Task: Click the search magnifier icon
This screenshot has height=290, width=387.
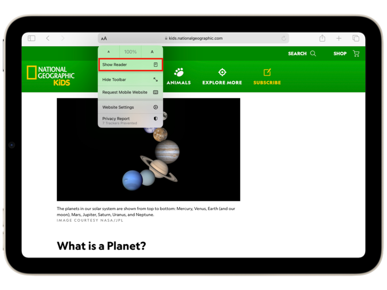Action: pos(313,53)
